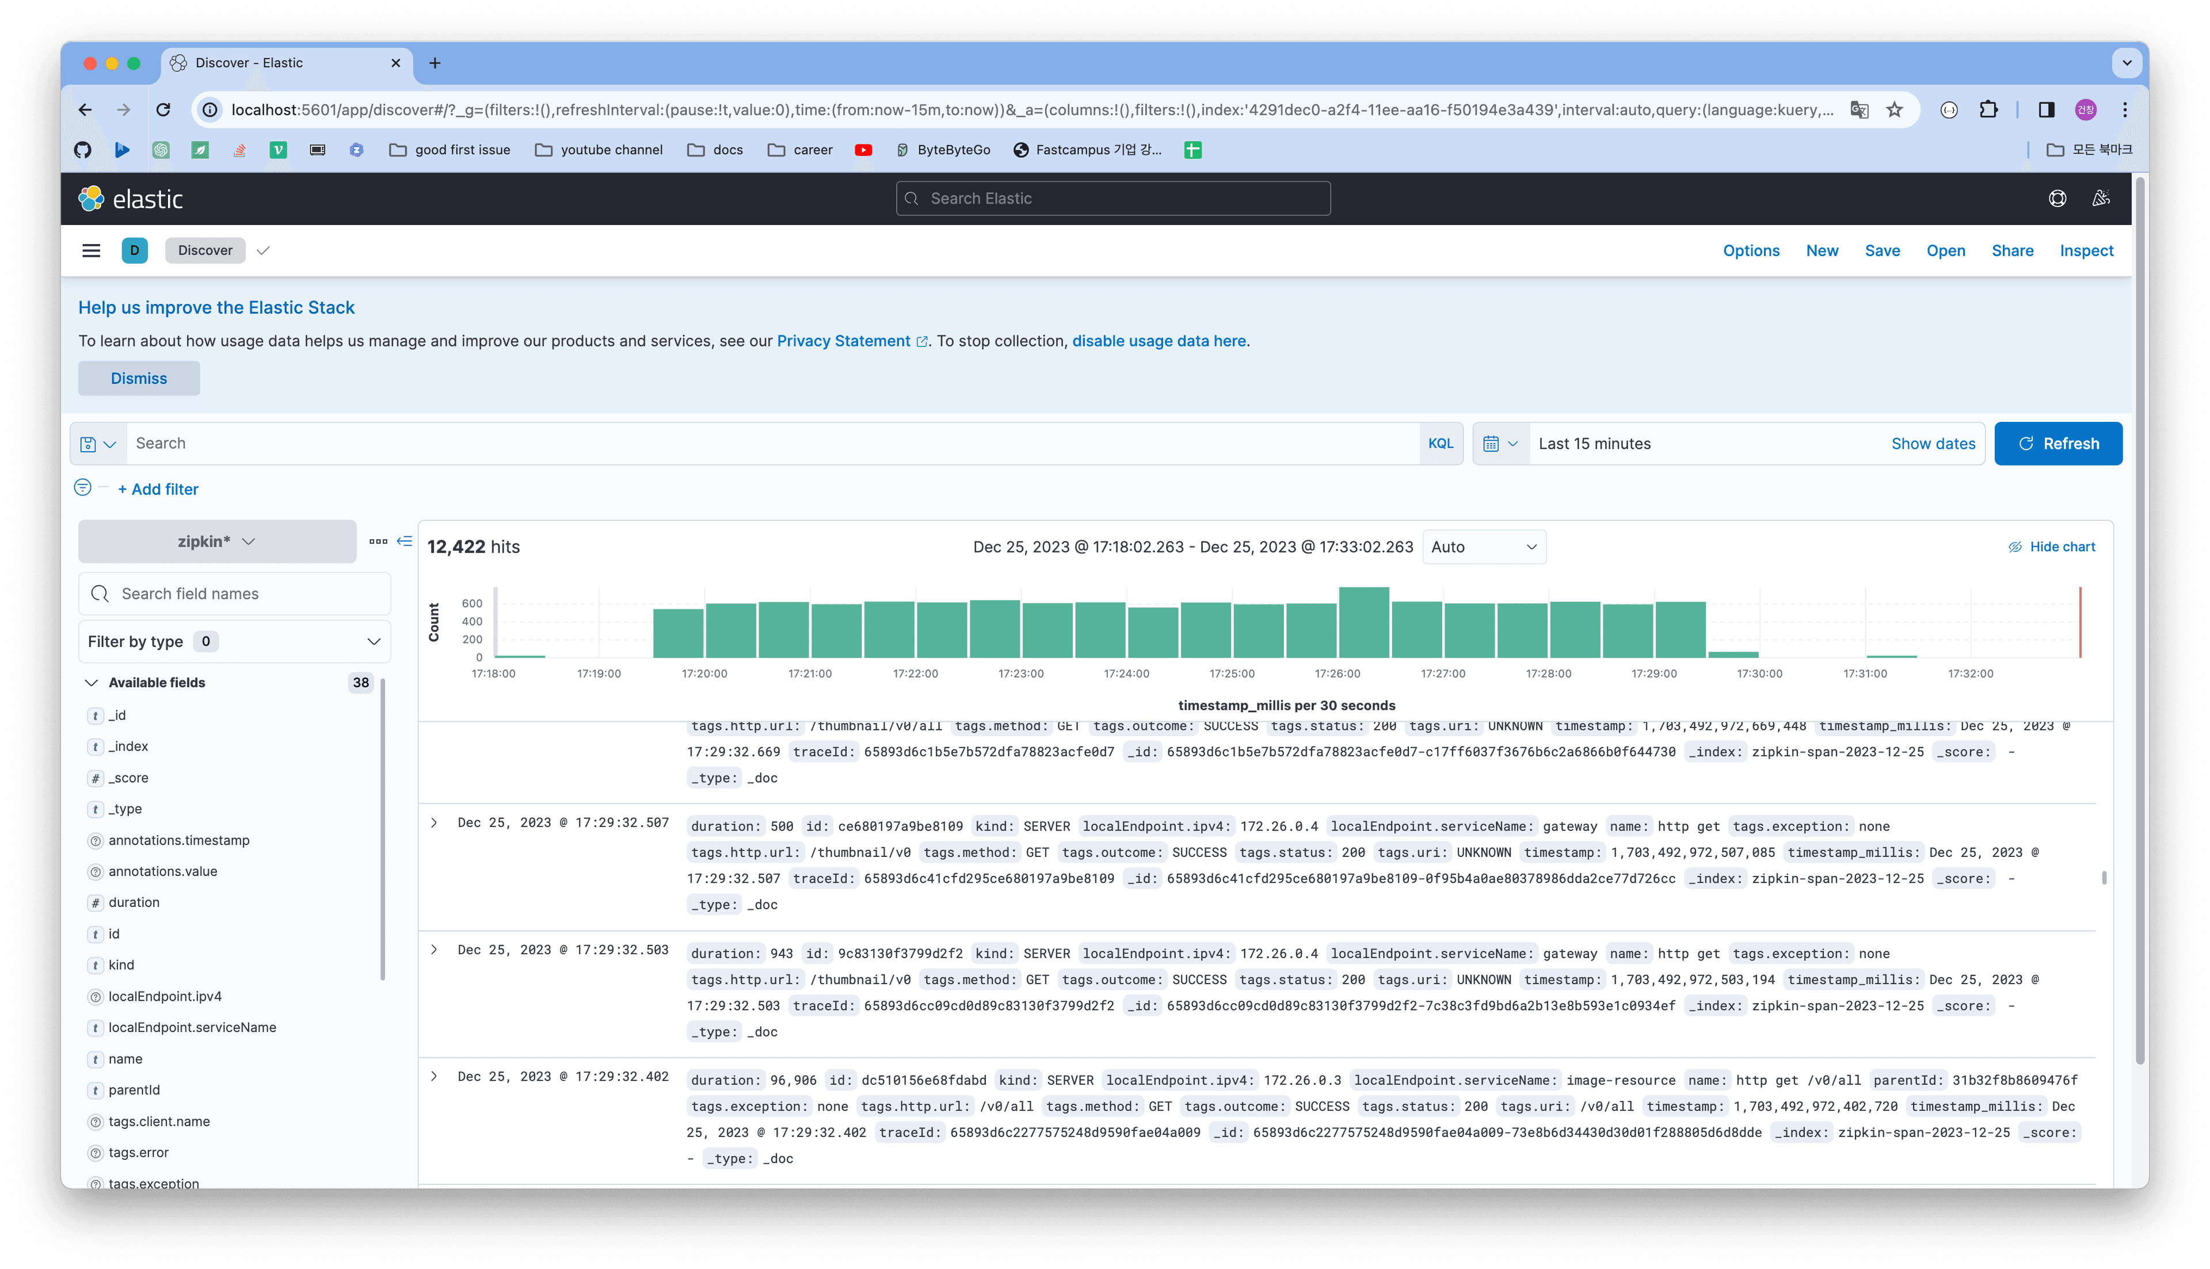
Task: Click the filter options circle icon
Action: click(83, 487)
